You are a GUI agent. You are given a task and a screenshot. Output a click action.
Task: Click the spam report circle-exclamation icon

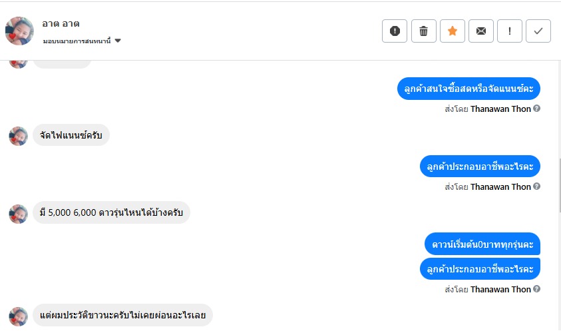tap(395, 31)
